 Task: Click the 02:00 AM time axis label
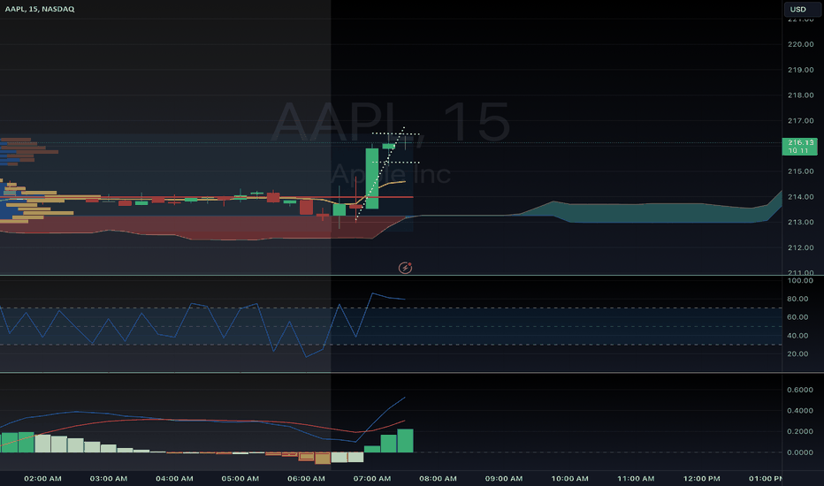click(42, 479)
